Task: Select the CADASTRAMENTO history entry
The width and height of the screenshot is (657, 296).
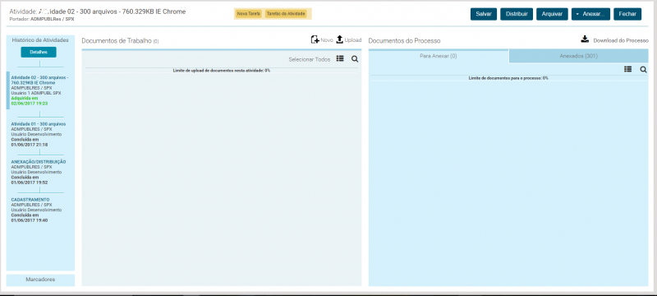Action: pyautogui.click(x=37, y=210)
